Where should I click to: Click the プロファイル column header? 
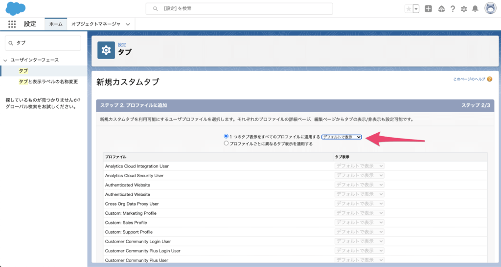point(115,157)
